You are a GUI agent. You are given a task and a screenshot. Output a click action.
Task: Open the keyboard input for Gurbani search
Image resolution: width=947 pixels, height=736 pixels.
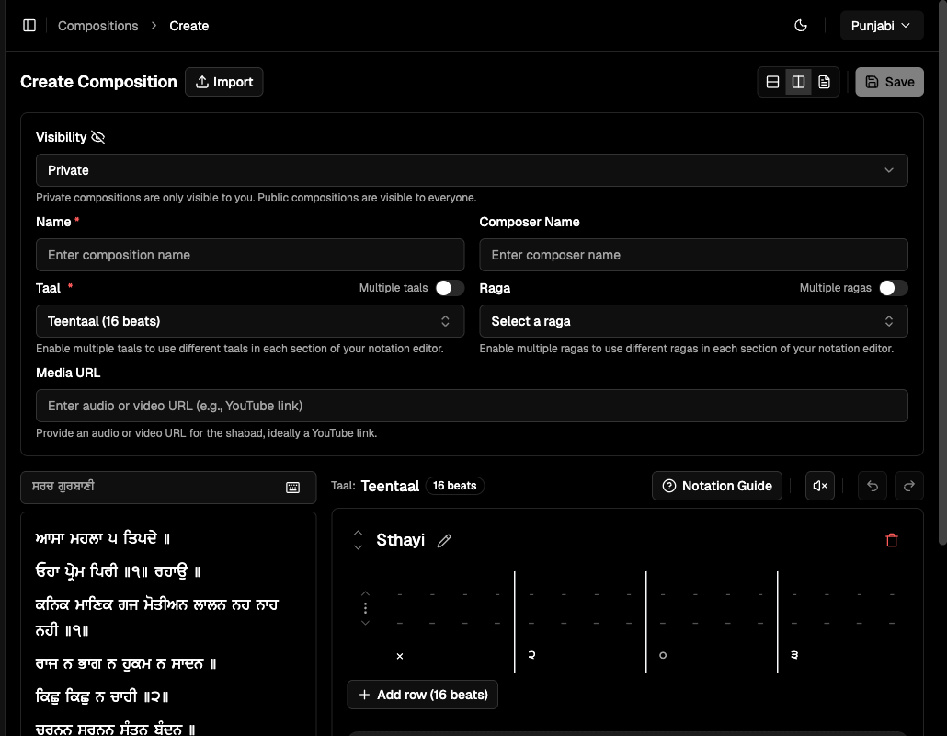point(293,488)
